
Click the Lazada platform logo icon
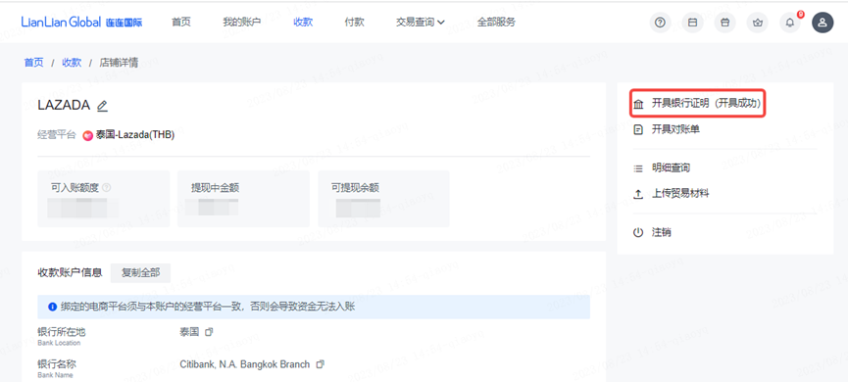(87, 135)
